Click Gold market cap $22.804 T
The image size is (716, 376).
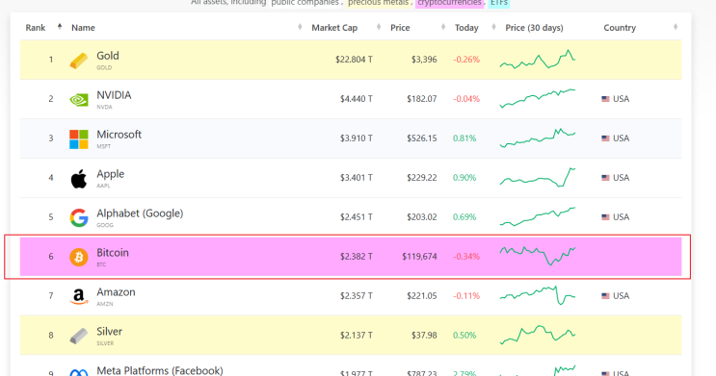click(x=354, y=60)
